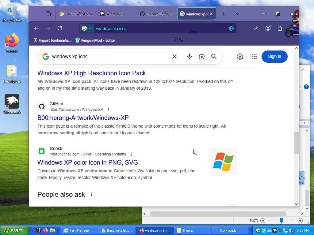
Task: Select the Firefox desktop shortcut
Action: (x=12, y=43)
